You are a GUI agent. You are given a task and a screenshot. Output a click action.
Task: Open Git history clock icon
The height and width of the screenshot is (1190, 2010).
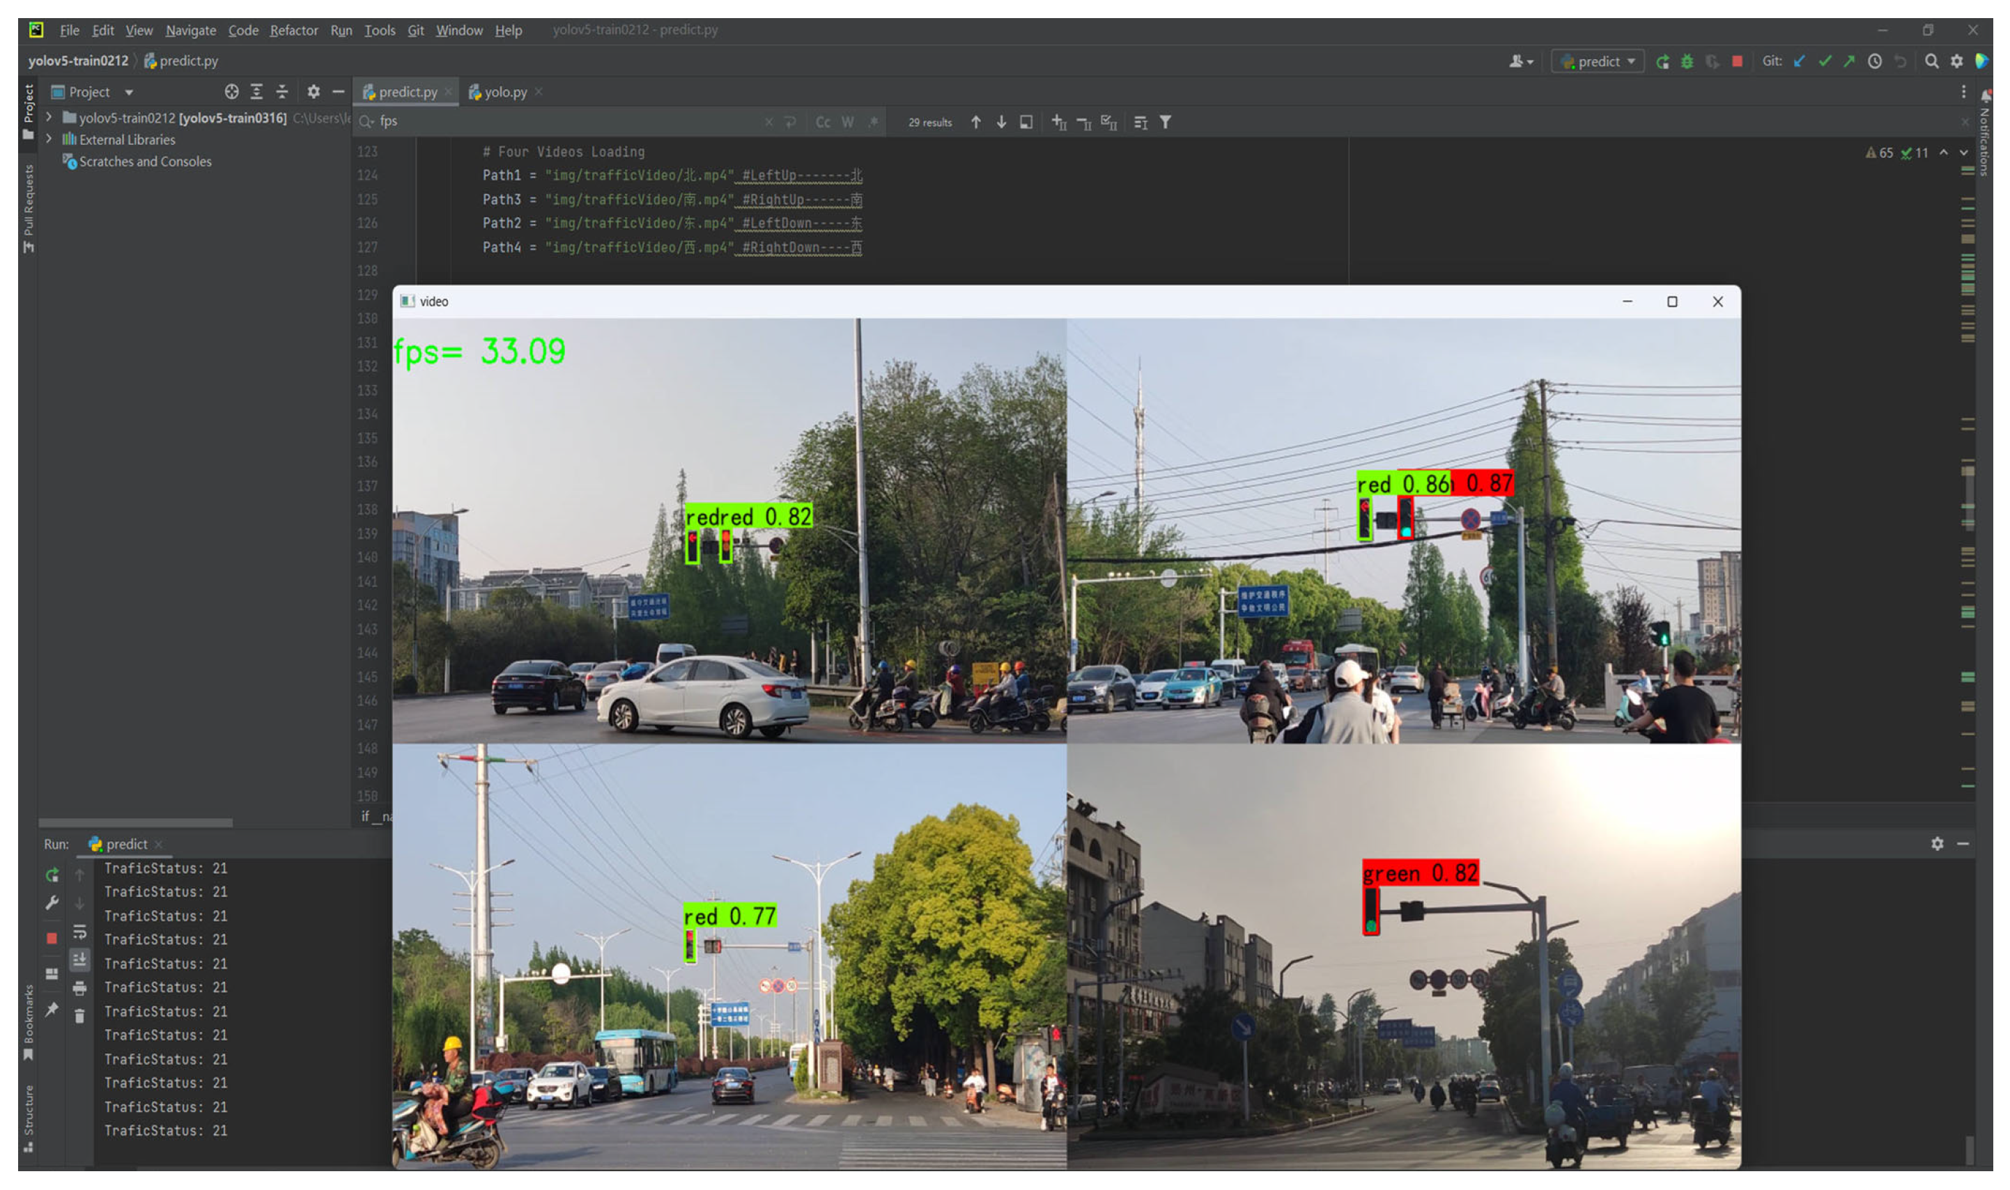click(1874, 62)
